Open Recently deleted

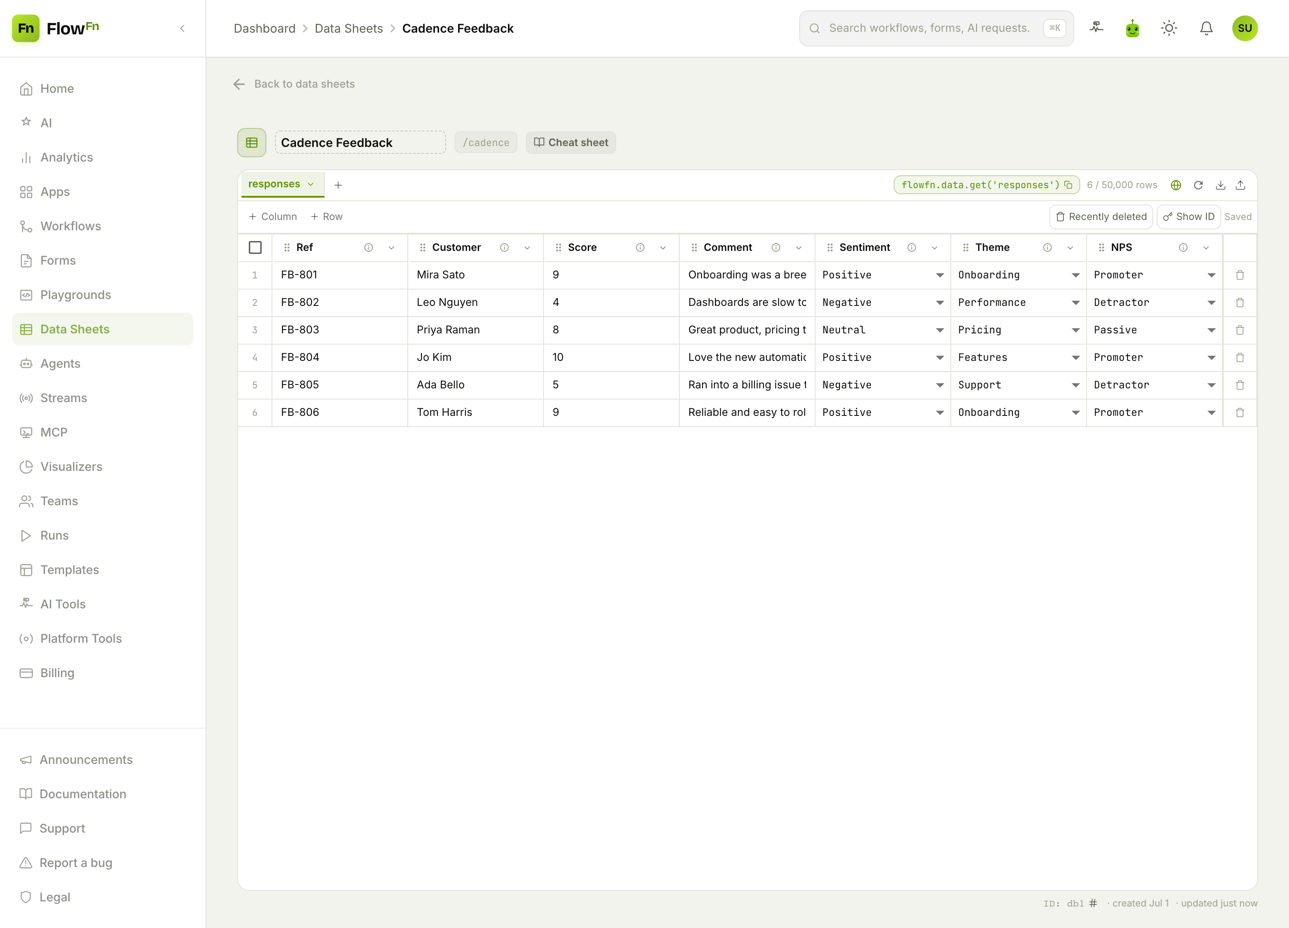(1101, 217)
